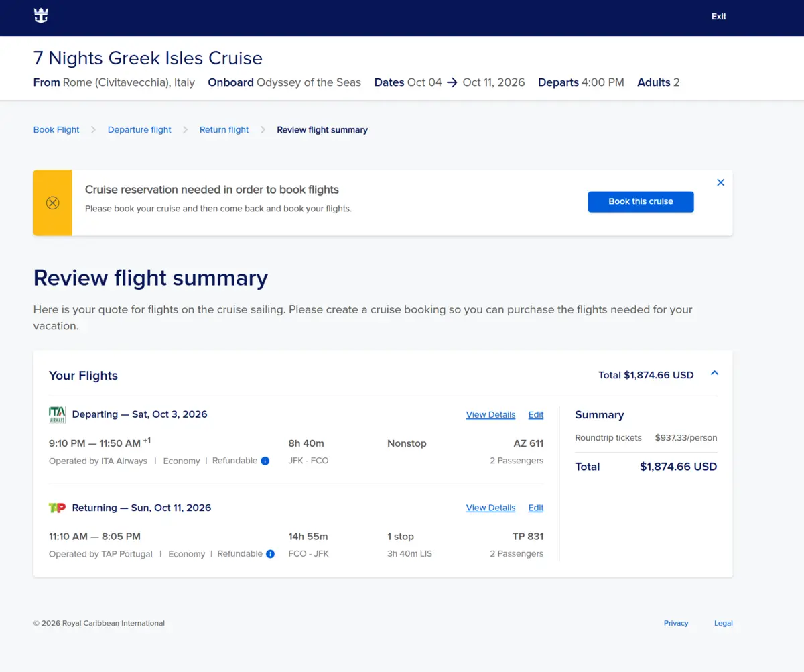Open the Privacy footer link
The width and height of the screenshot is (804, 672).
tap(676, 623)
